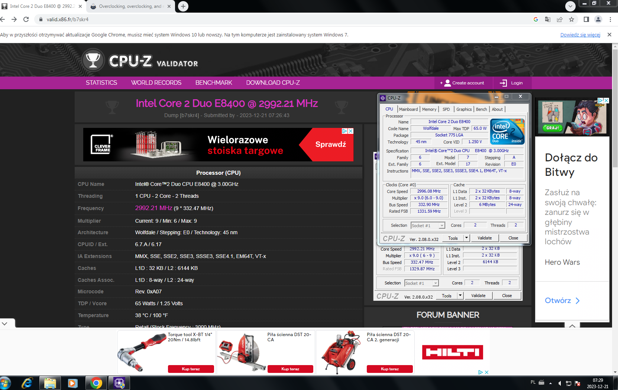Open Chrome side panel icon
The height and width of the screenshot is (390, 618).
(586, 19)
